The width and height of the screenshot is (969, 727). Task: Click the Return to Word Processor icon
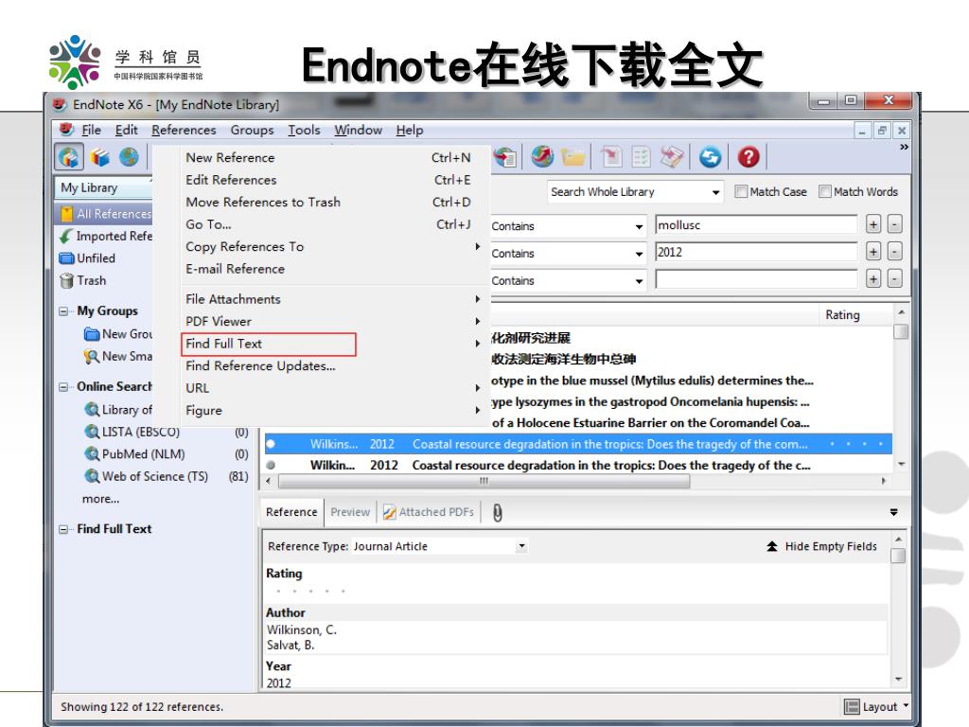tap(672, 157)
